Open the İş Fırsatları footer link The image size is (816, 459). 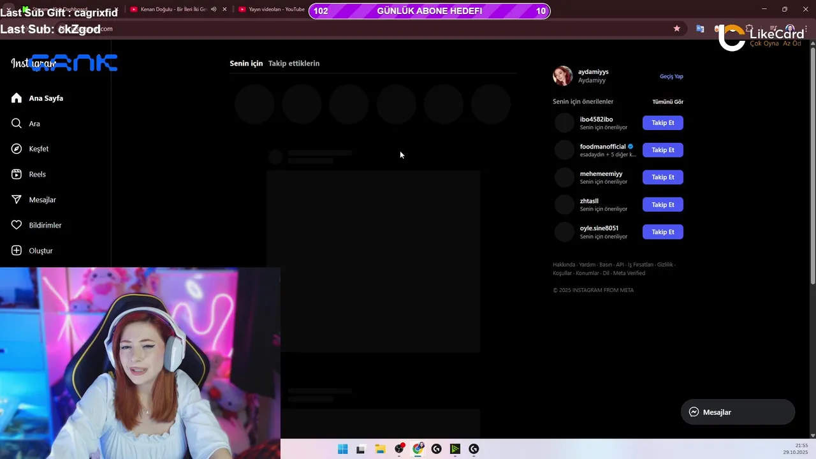click(x=641, y=265)
